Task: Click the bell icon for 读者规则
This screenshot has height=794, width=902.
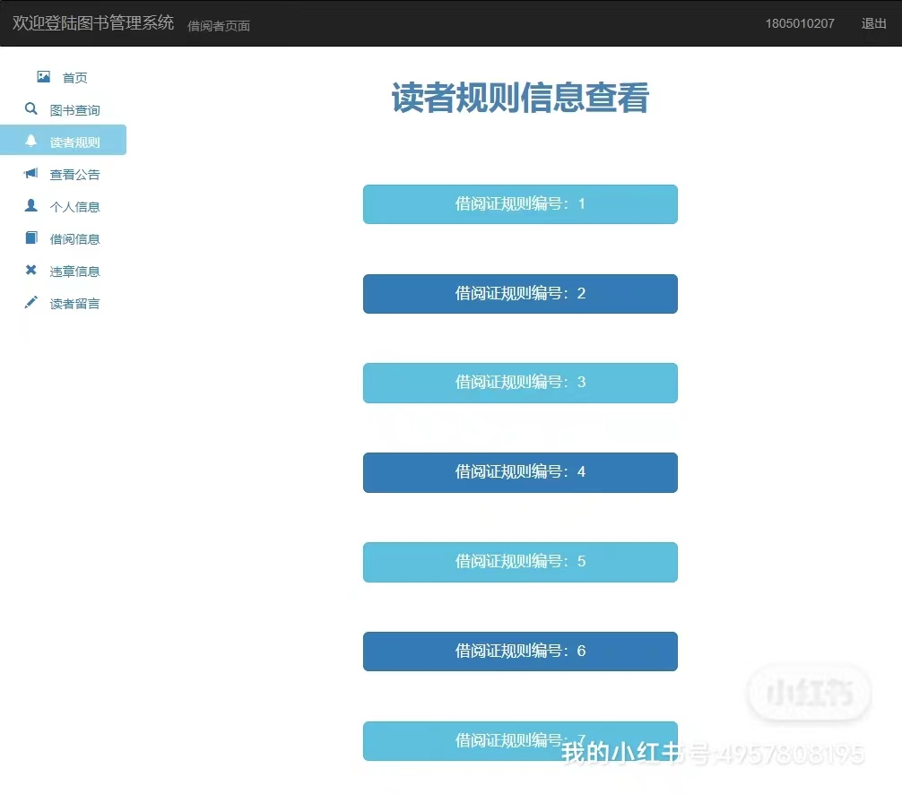Action: (31, 141)
